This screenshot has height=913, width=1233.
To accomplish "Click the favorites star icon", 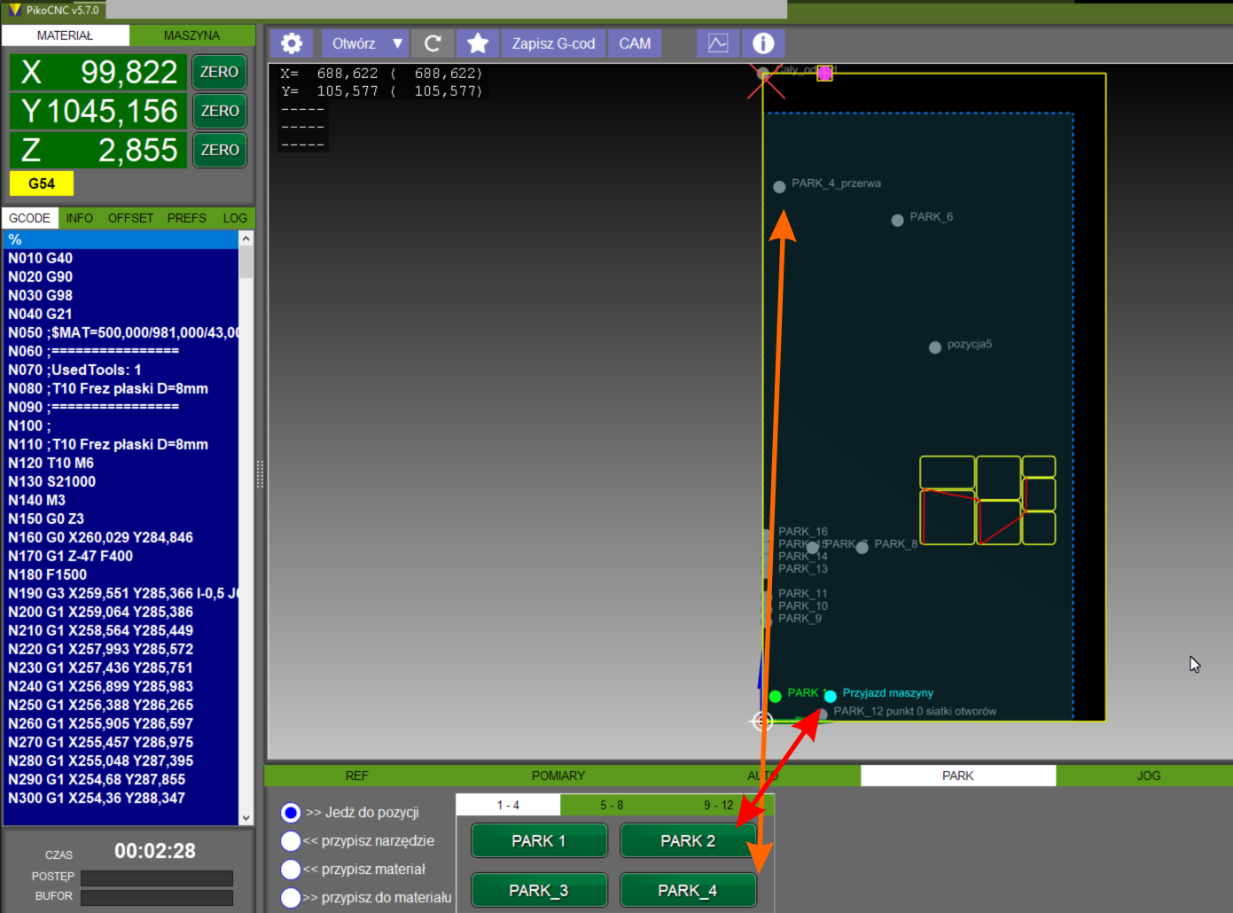I will click(478, 43).
